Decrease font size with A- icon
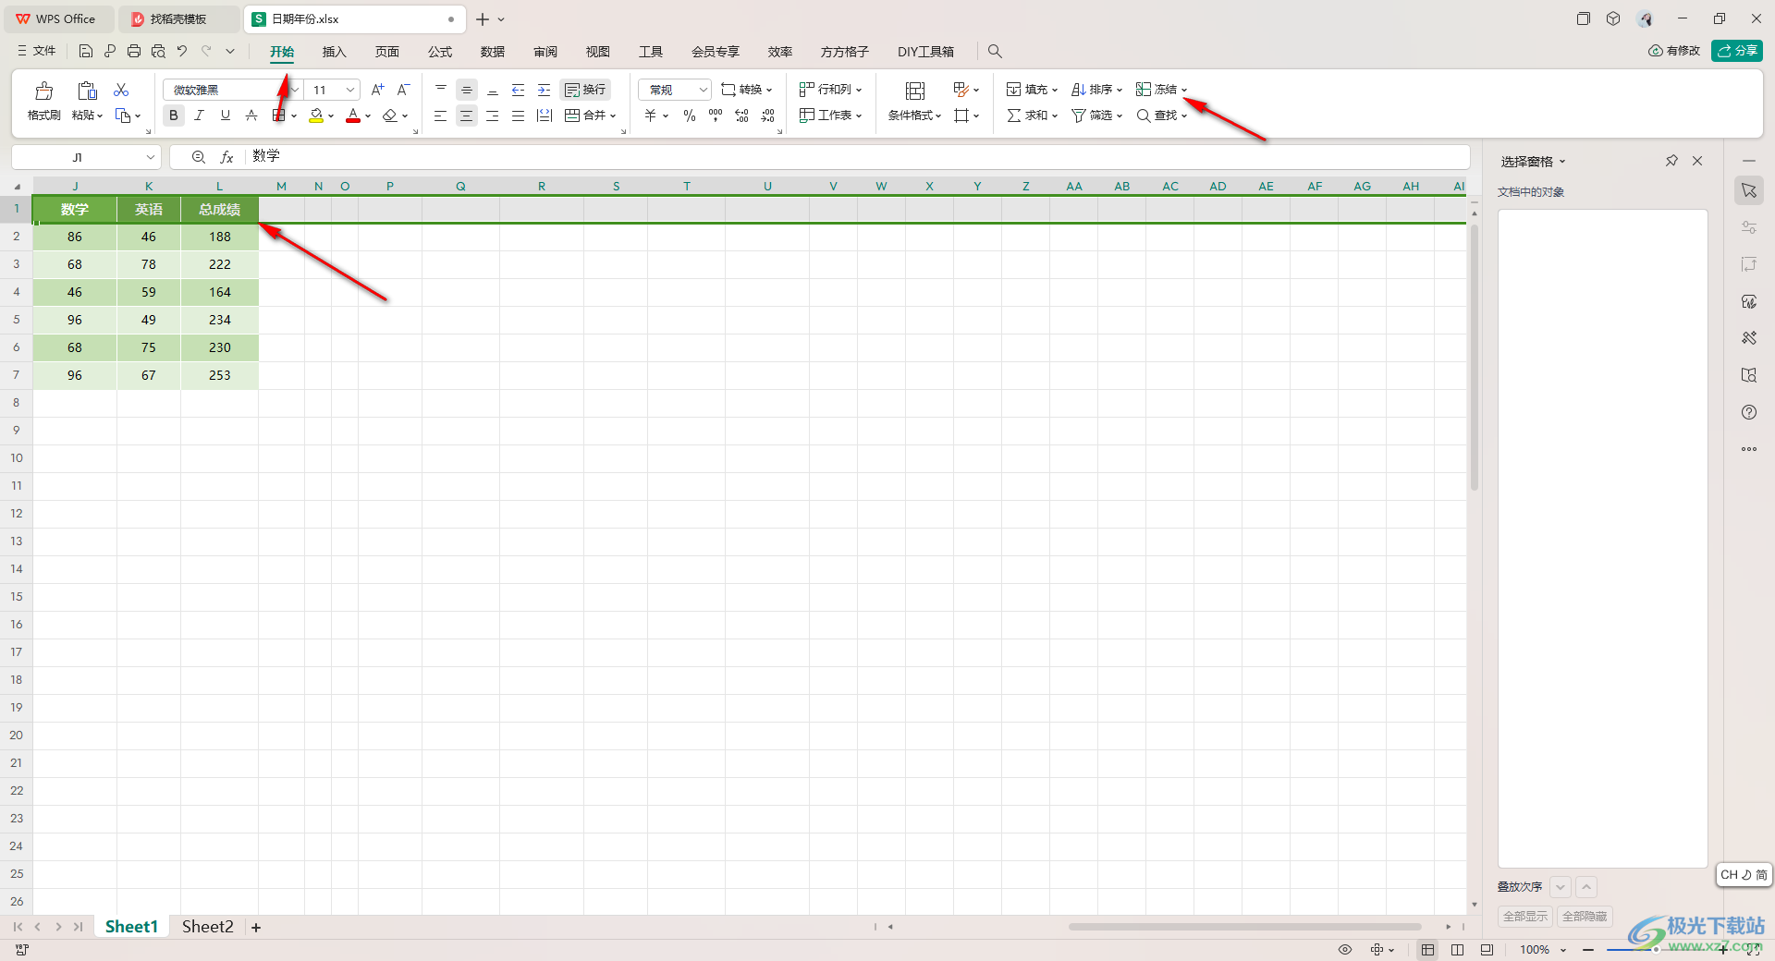The image size is (1775, 961). [403, 90]
